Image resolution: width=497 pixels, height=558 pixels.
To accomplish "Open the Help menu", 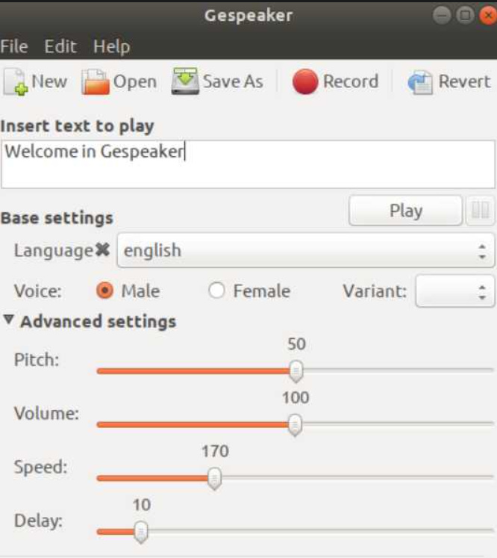I will click(x=112, y=46).
